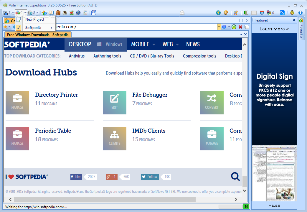Click the blue info about icon
307x212 pixels.
click(x=301, y=13)
